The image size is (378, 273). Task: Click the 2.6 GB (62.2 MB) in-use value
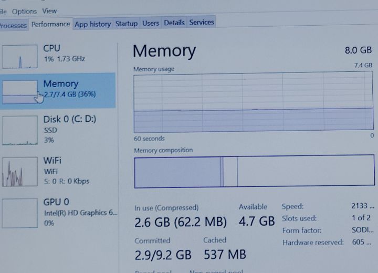tap(181, 222)
